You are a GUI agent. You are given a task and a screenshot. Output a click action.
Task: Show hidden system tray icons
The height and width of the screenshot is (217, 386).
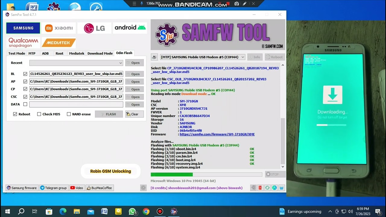tap(330, 212)
